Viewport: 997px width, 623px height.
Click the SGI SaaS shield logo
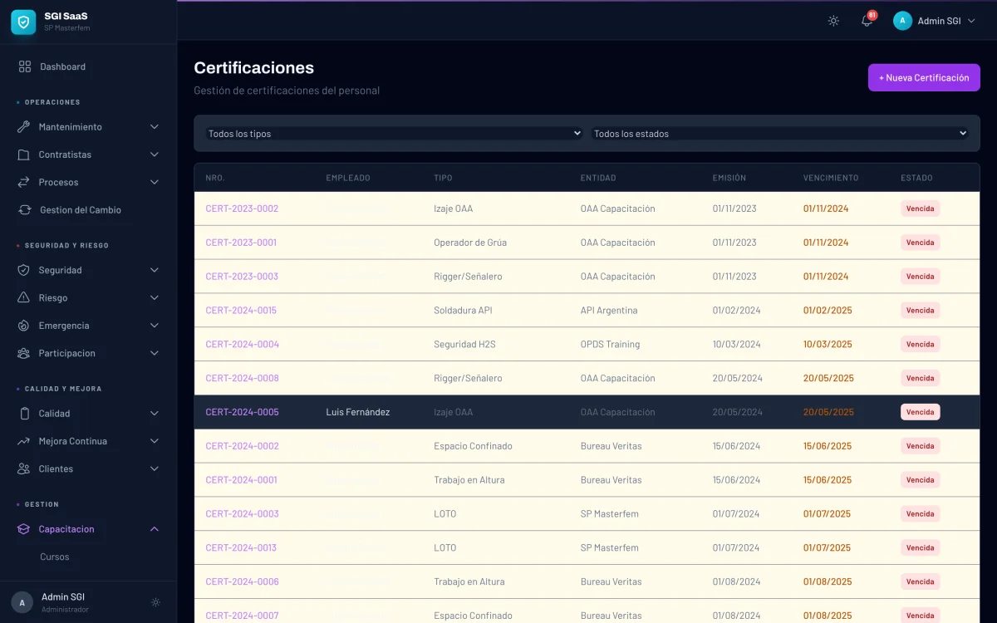tap(22, 21)
